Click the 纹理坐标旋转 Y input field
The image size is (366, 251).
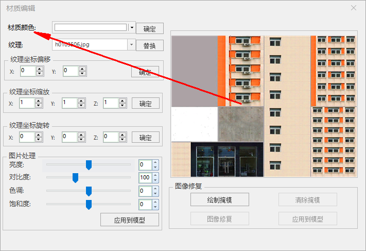70,137
